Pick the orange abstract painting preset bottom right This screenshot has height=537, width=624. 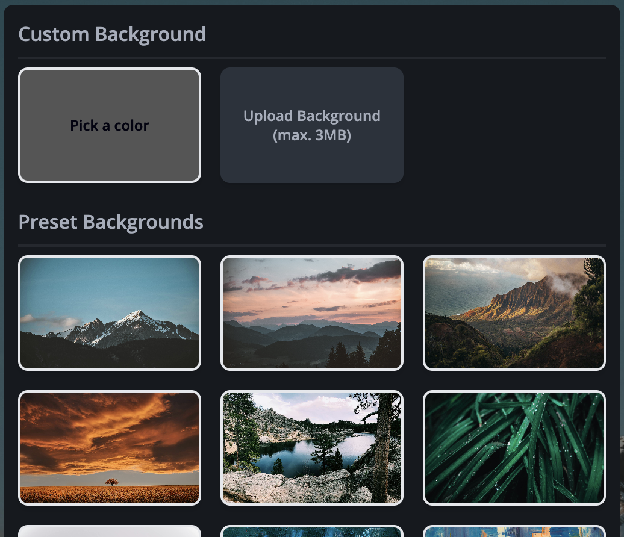[514, 532]
